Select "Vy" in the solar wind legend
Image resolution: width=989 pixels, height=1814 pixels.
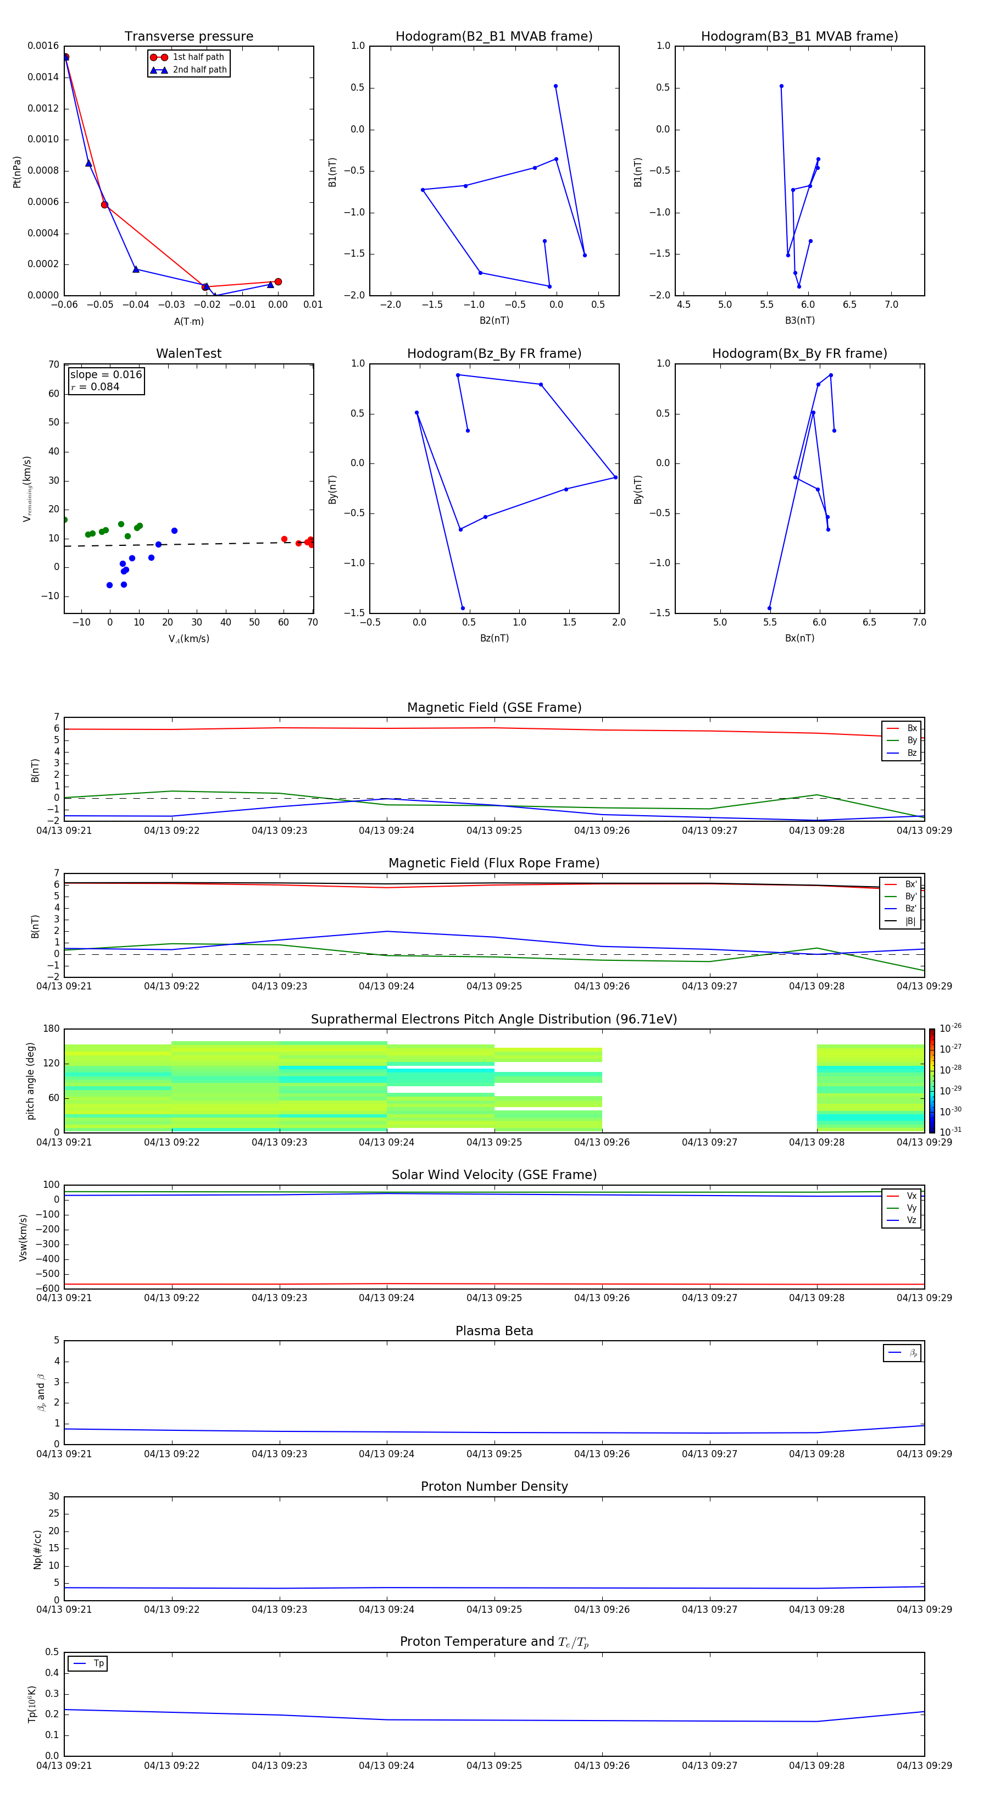click(902, 1208)
